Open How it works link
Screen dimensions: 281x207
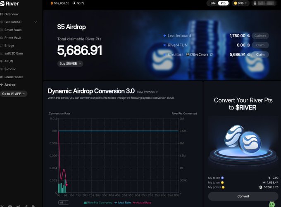point(147,92)
